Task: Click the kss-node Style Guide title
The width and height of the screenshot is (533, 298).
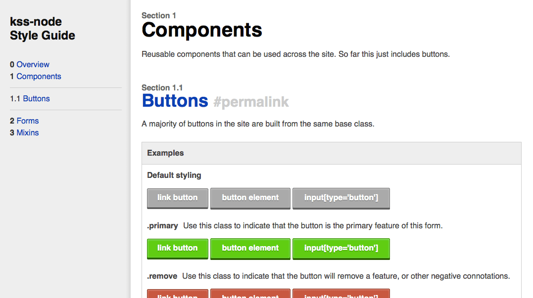Action: pos(43,29)
